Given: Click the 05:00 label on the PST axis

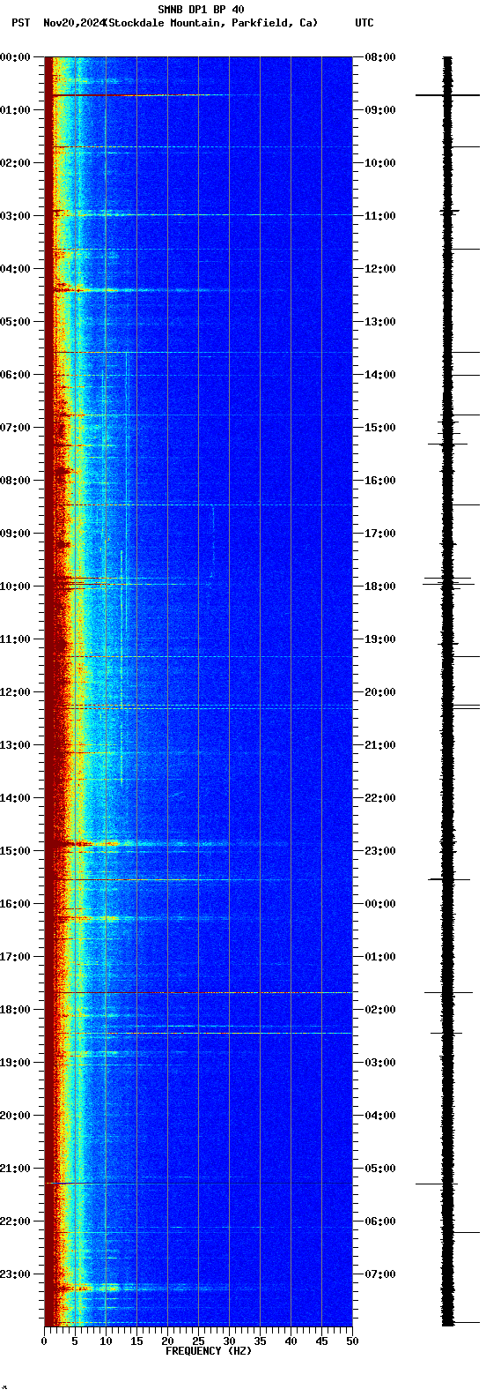Looking at the screenshot, I should point(16,322).
